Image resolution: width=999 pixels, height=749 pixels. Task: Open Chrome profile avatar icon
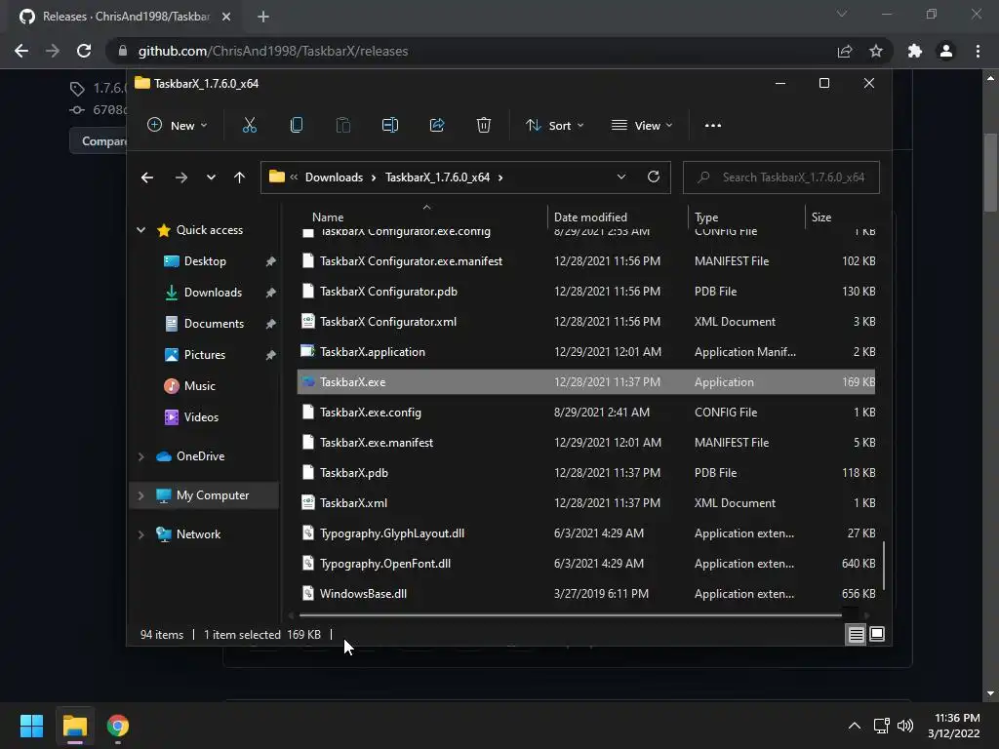tap(946, 51)
